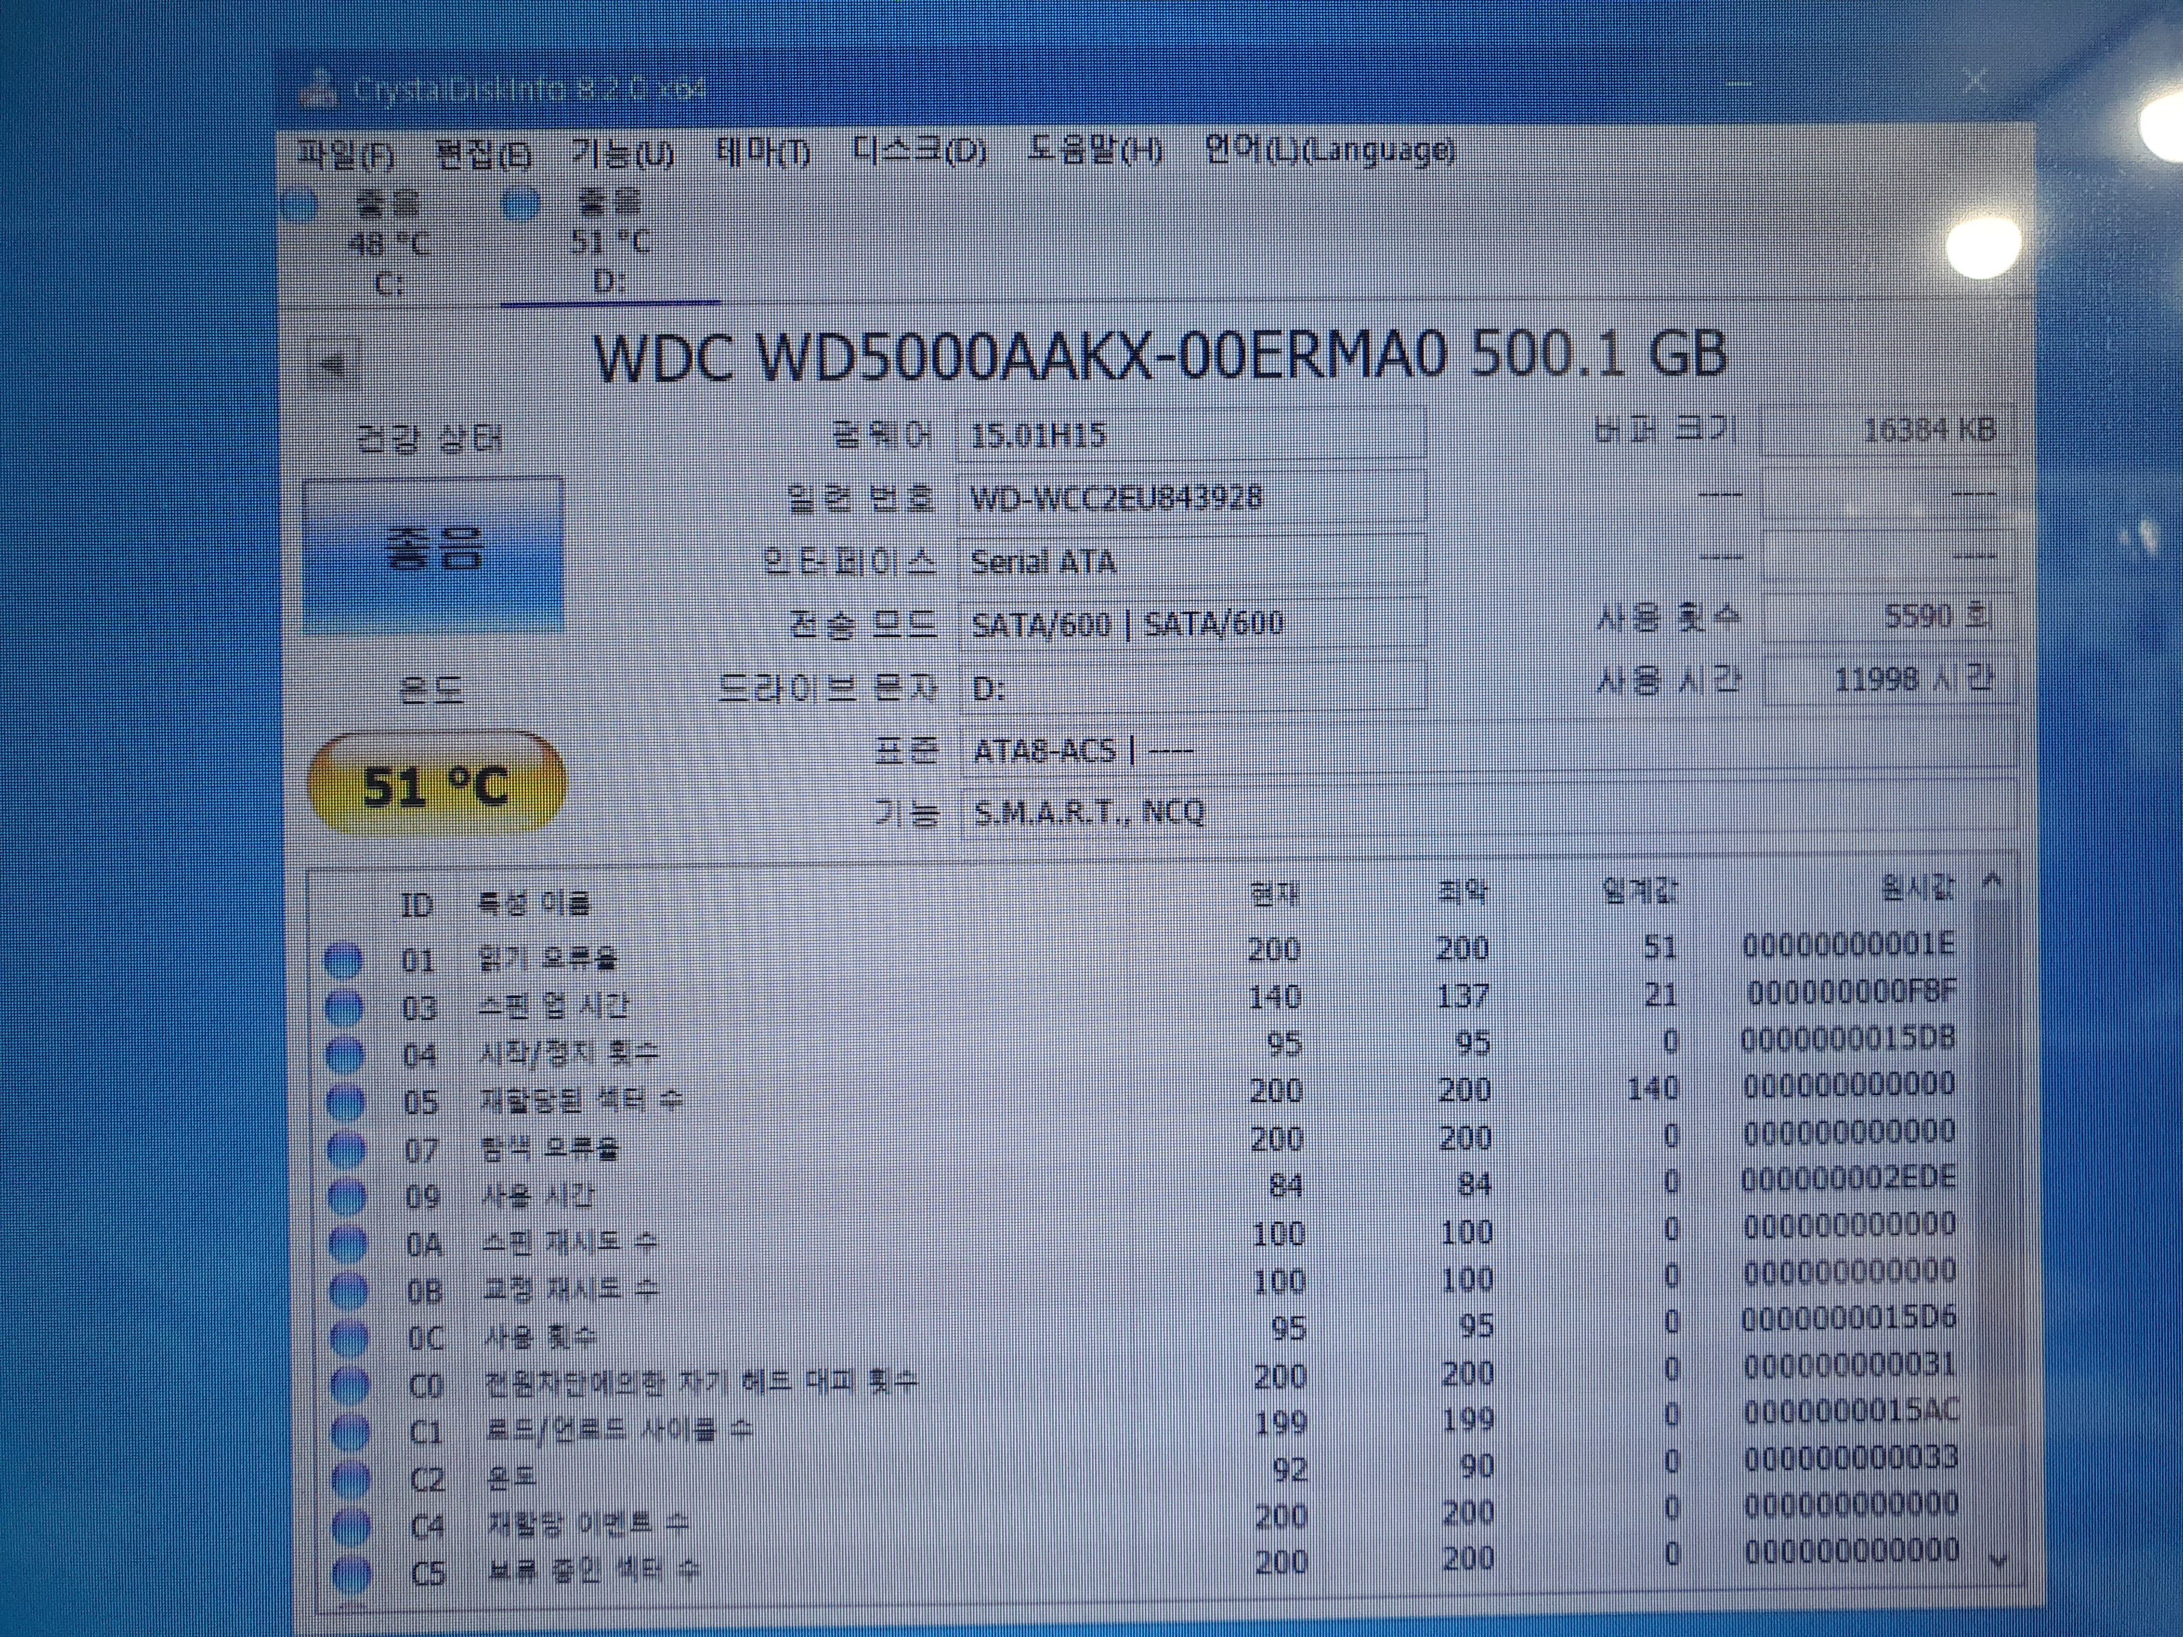Click the status circle of attribute 01

coord(343,960)
